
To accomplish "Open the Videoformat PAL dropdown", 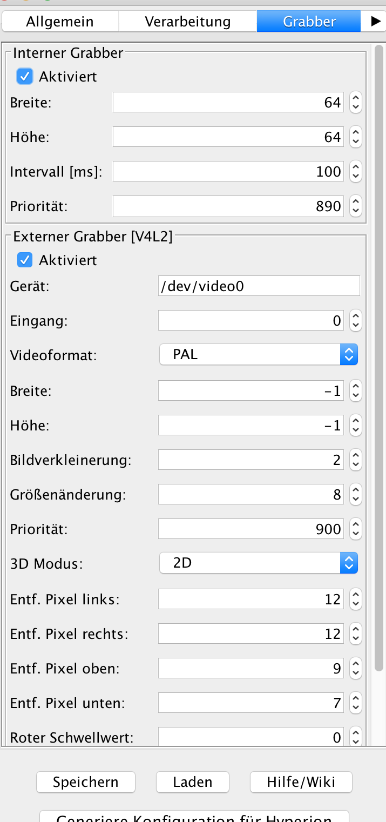I will point(259,355).
